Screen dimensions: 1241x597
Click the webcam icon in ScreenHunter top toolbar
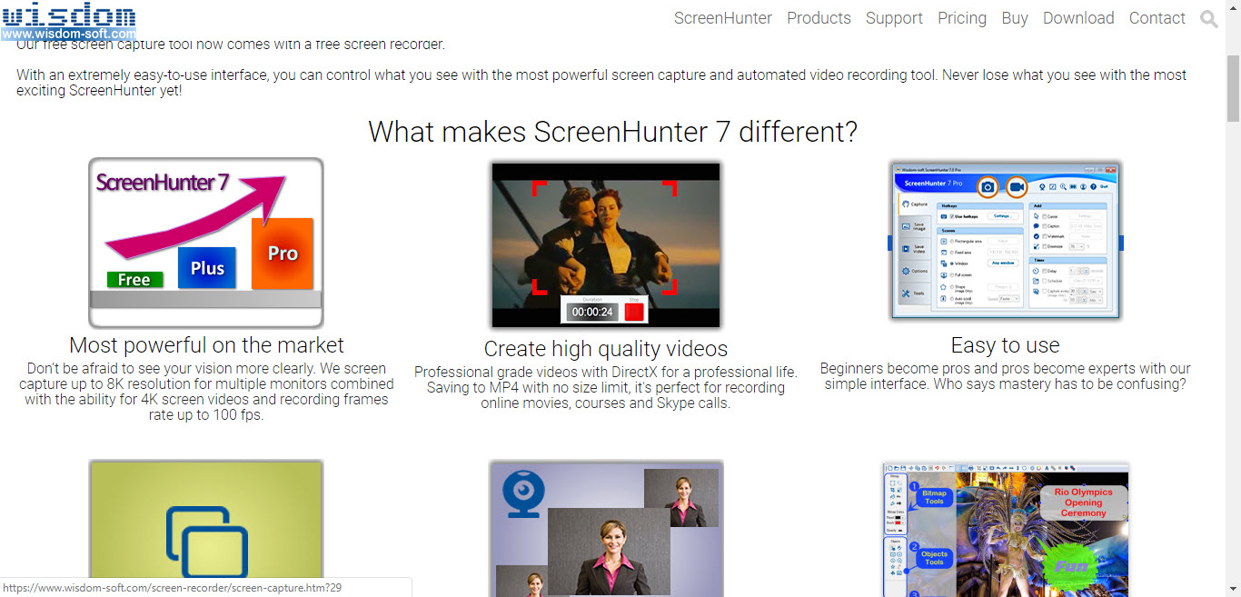point(1041,187)
